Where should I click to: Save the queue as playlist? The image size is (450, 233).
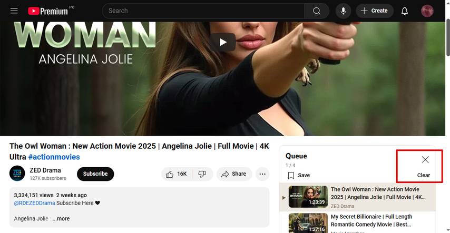pos(298,175)
